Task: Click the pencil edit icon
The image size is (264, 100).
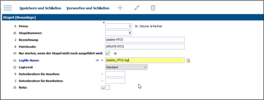Action: click(x=137, y=8)
